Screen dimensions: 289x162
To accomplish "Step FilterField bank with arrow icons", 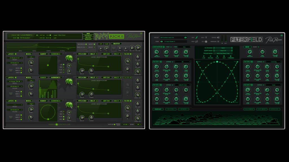I will (x=161, y=42).
